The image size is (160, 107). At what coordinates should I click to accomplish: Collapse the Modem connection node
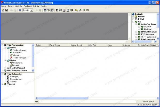coord(133,17)
